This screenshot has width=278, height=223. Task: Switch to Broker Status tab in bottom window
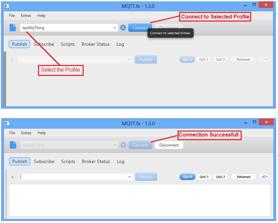tap(96, 161)
